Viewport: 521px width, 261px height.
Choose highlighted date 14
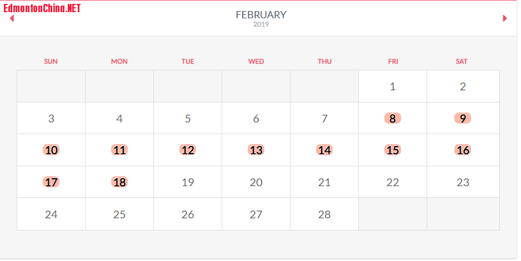(324, 150)
